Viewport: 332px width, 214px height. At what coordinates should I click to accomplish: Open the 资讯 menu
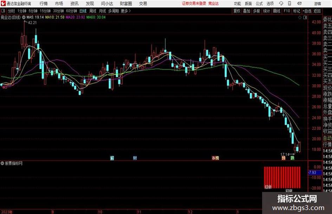click(74, 4)
